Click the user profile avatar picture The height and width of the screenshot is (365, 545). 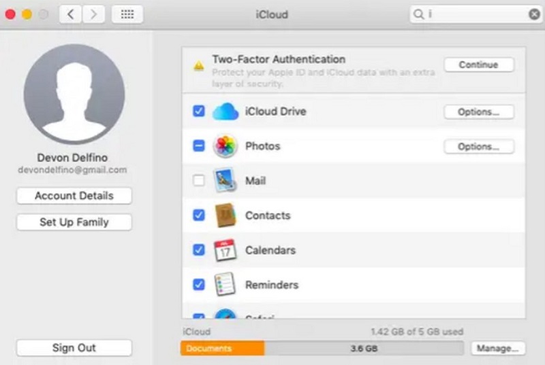coord(74,94)
